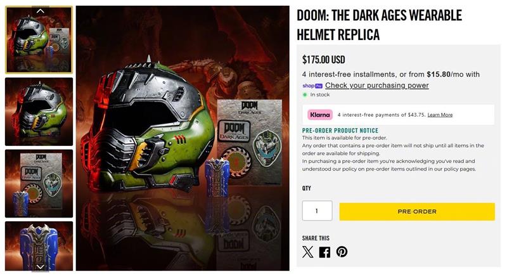Show previous thumbnails with the up chevron
This screenshot has width=507, height=279.
coord(40,11)
